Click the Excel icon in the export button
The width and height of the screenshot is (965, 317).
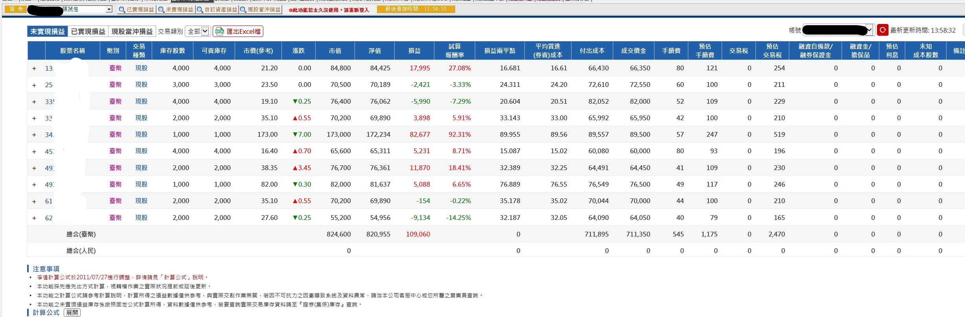(x=219, y=31)
